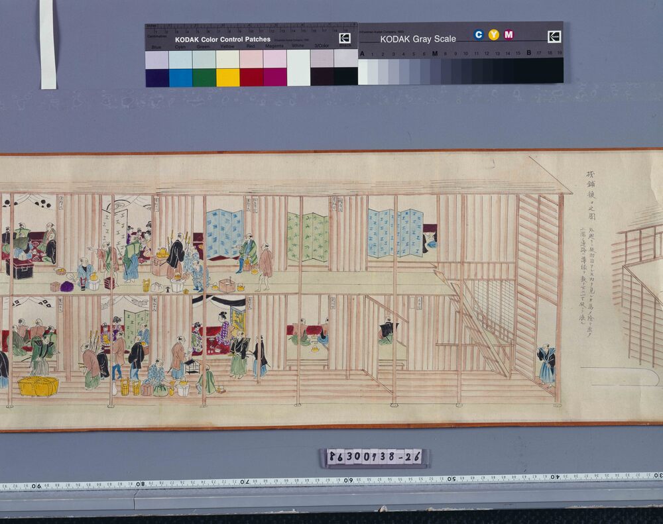Click the man in blue by the right doorway
This screenshot has height=524, width=663.
[546, 366]
